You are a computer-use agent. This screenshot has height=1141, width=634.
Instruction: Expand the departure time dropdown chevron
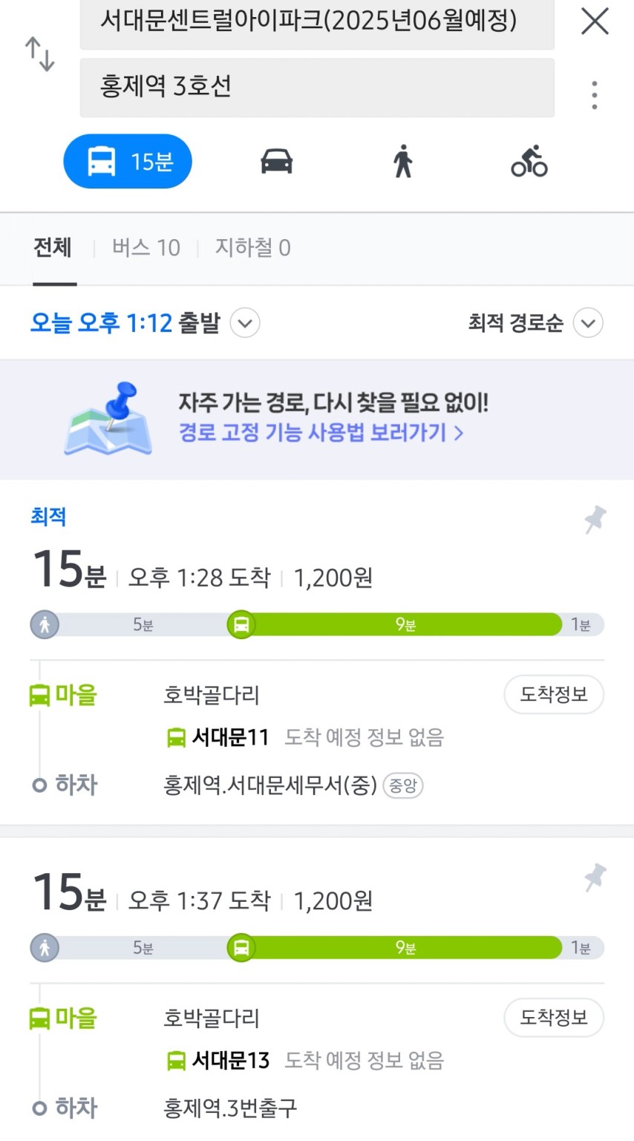(245, 323)
